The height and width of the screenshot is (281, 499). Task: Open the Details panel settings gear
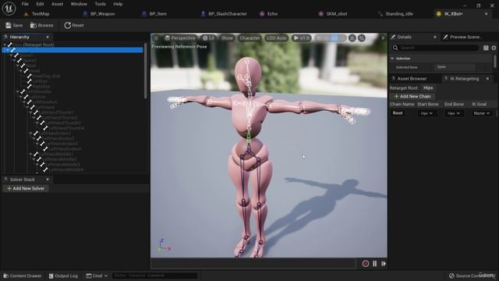click(494, 48)
